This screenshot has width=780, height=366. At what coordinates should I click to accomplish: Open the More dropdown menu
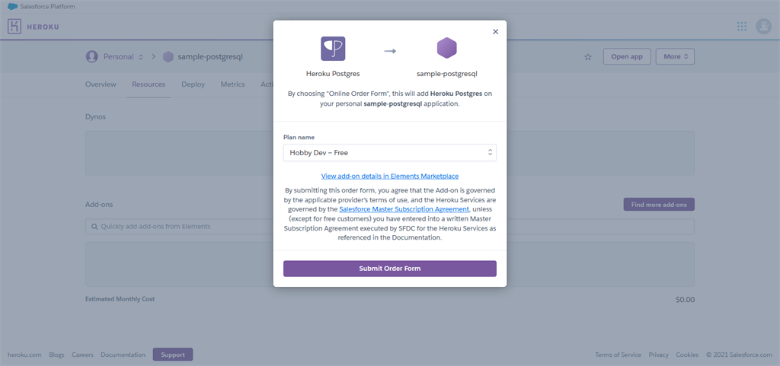[675, 56]
